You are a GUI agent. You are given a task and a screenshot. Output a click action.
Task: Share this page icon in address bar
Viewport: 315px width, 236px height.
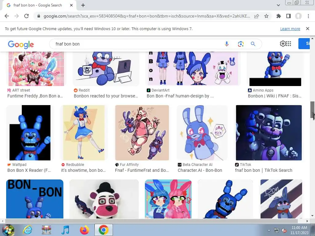[257, 16]
